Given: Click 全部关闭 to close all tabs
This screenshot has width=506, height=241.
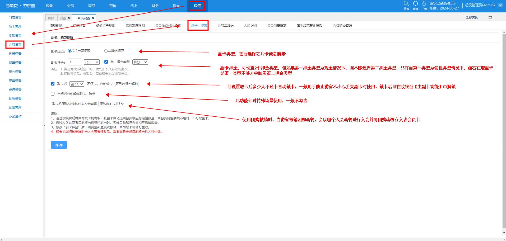Looking at the screenshot, I should pos(472,17).
